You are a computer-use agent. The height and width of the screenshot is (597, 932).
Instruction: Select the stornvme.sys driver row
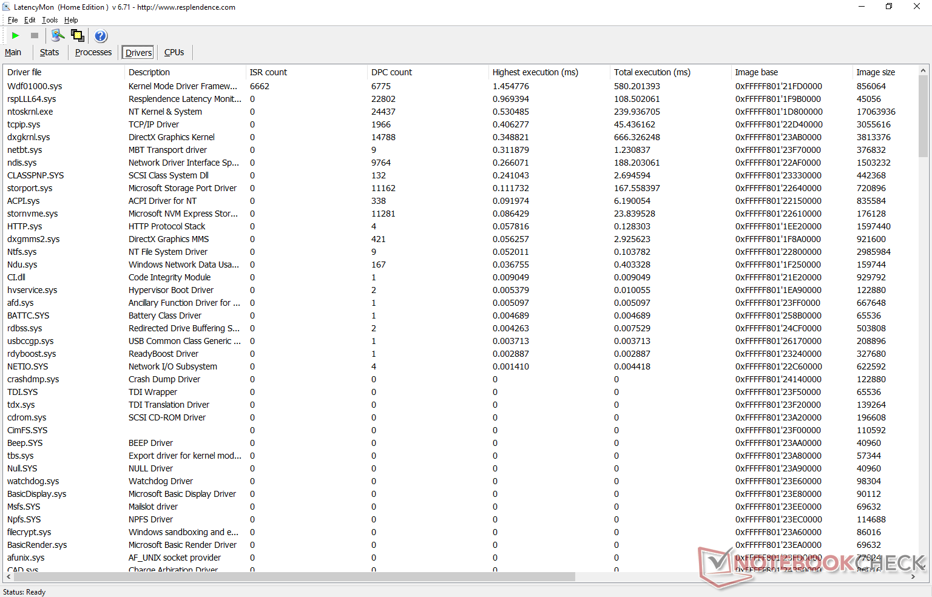(x=460, y=214)
